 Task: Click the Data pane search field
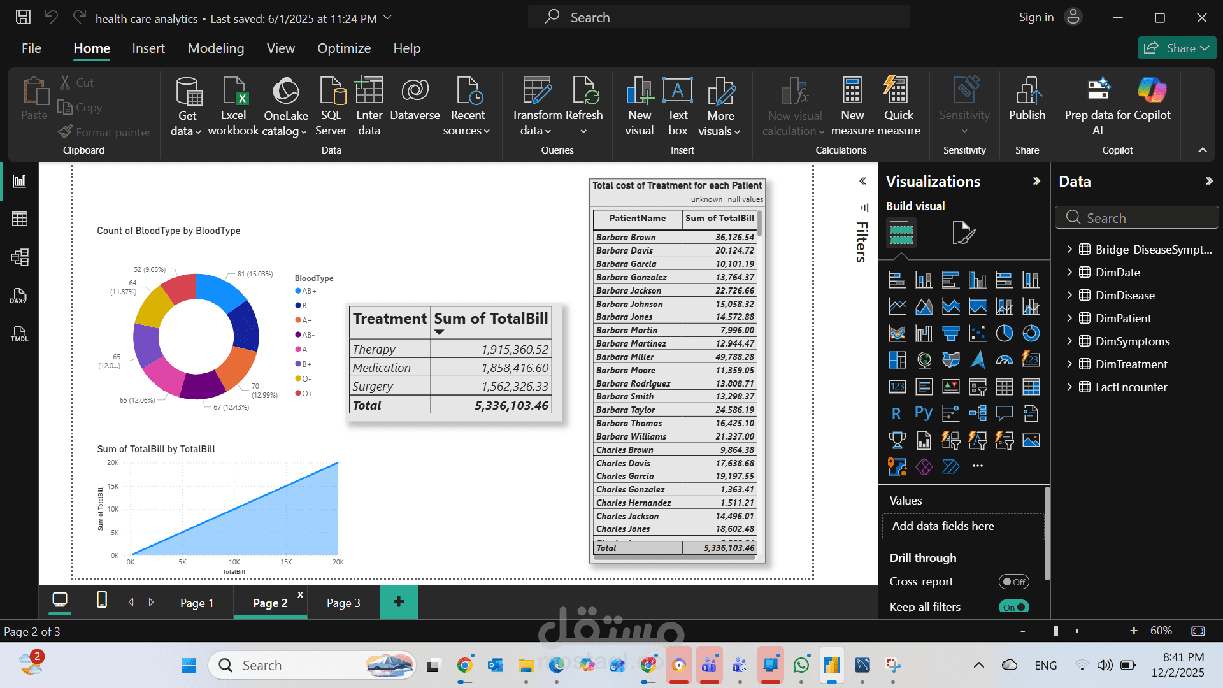click(x=1137, y=218)
